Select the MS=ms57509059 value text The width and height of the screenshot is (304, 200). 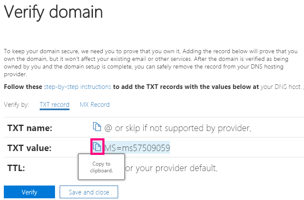pos(137,148)
